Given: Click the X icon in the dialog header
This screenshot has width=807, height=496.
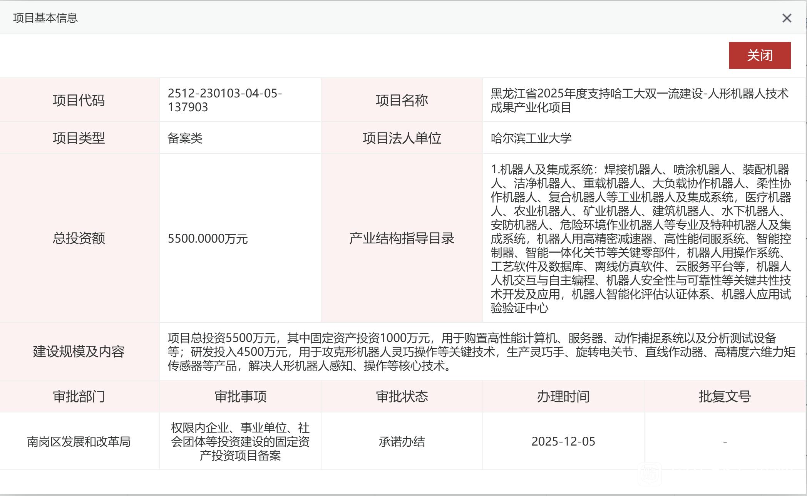Looking at the screenshot, I should point(787,18).
